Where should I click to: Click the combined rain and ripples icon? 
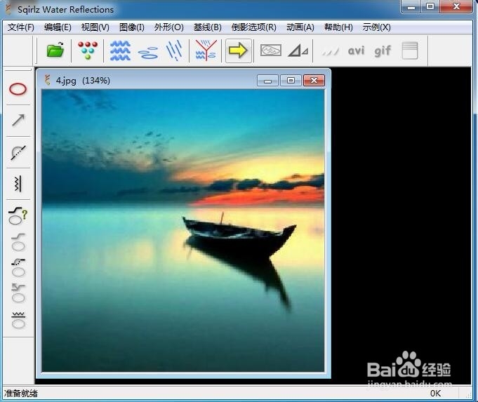[x=206, y=51]
